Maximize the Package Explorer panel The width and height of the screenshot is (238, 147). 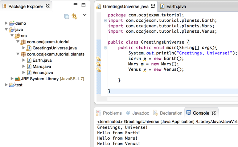coord(83,5)
